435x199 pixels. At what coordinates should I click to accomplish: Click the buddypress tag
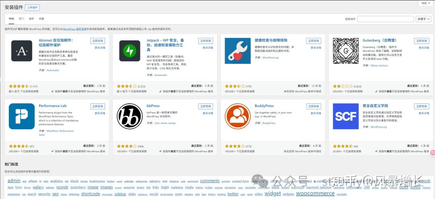pos(97,181)
